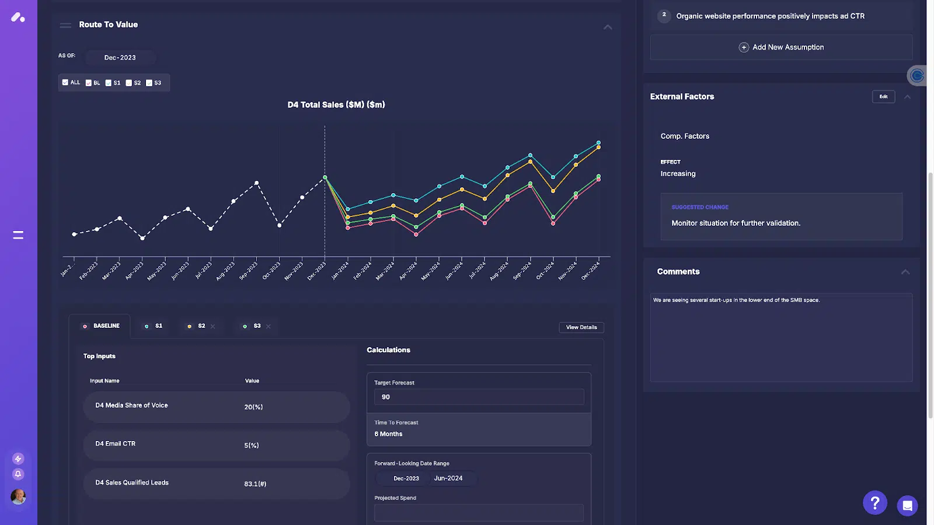
Task: Click the circular refresh icon at right edge
Action: click(917, 76)
